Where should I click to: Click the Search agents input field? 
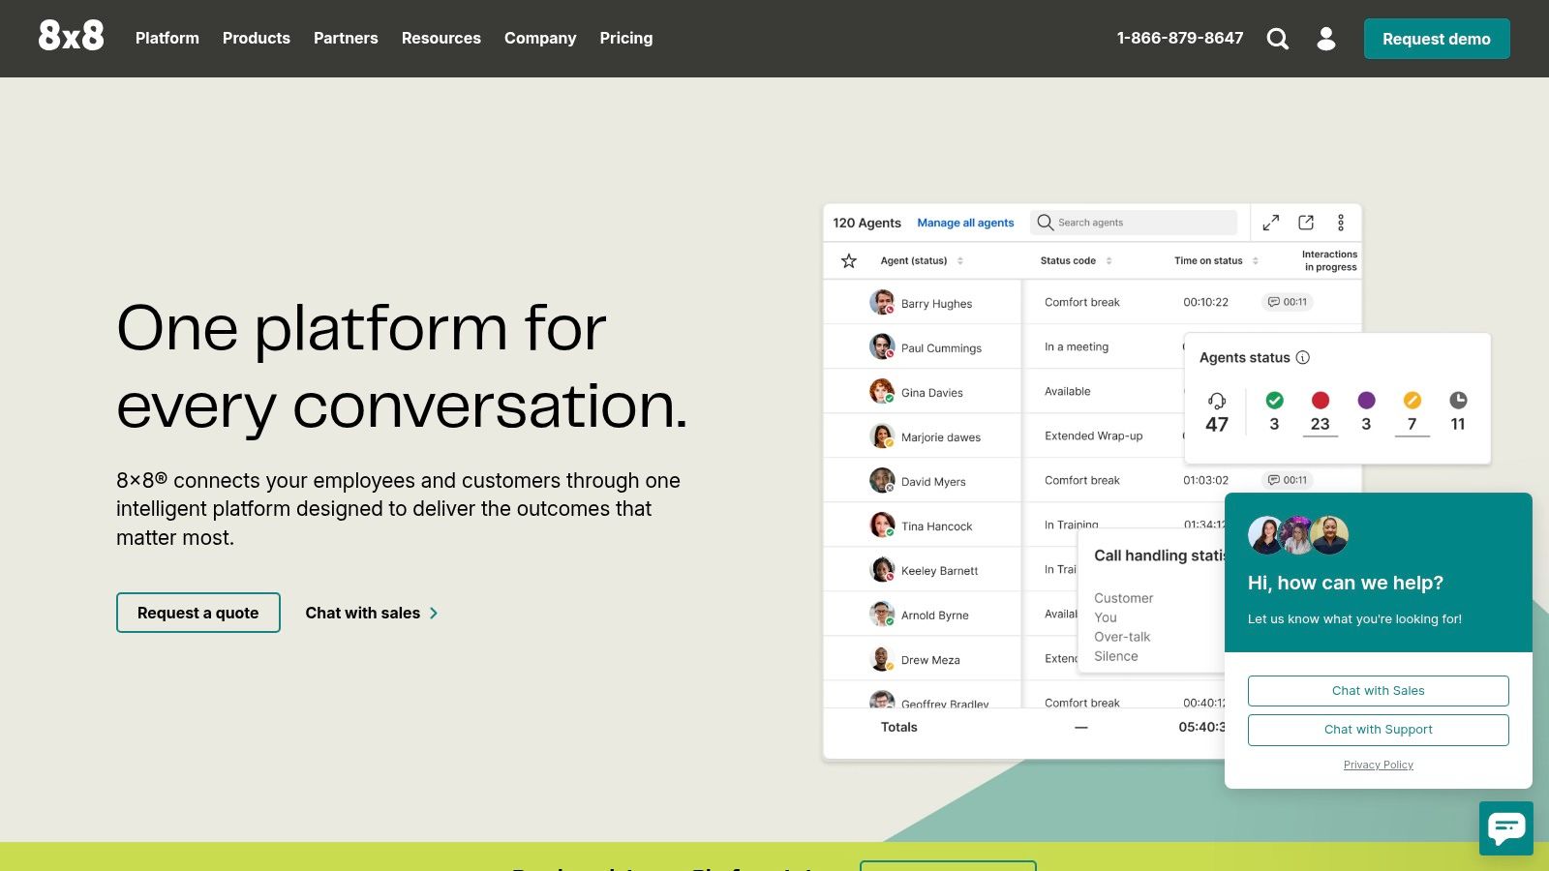point(1134,223)
